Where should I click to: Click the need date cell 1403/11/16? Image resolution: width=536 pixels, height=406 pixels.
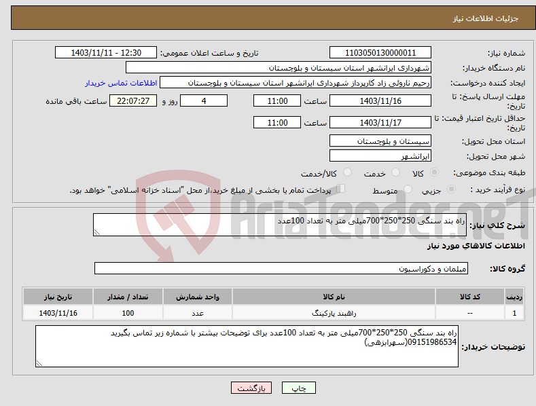point(58,313)
